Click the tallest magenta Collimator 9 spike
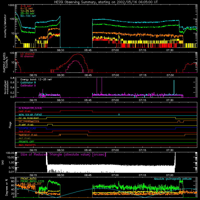This screenshot has height=200, width=200. pos(102,86)
